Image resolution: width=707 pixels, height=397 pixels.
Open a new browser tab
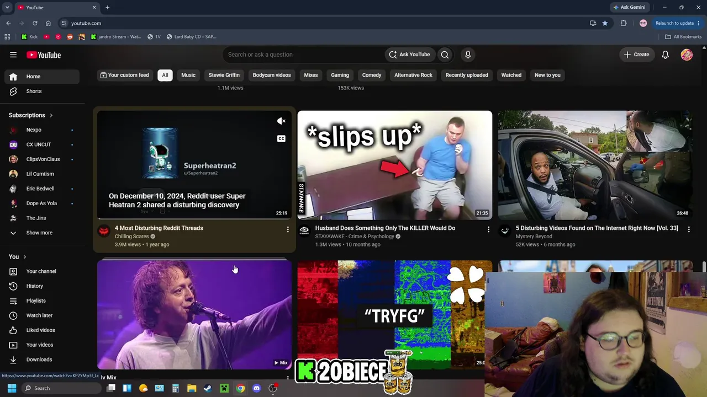point(107,8)
